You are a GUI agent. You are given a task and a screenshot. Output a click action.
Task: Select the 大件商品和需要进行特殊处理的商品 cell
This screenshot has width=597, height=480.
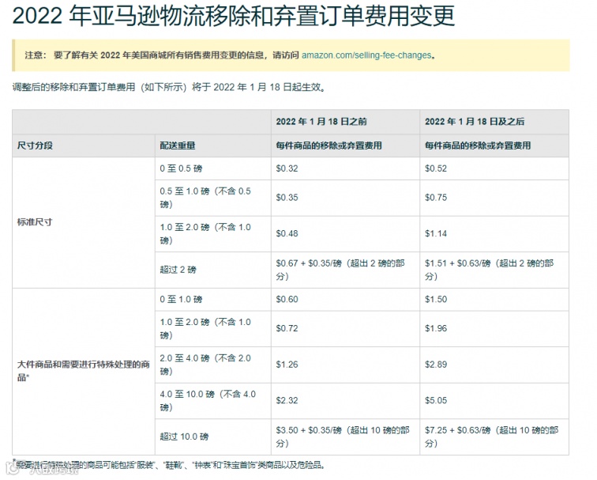pyautogui.click(x=84, y=371)
